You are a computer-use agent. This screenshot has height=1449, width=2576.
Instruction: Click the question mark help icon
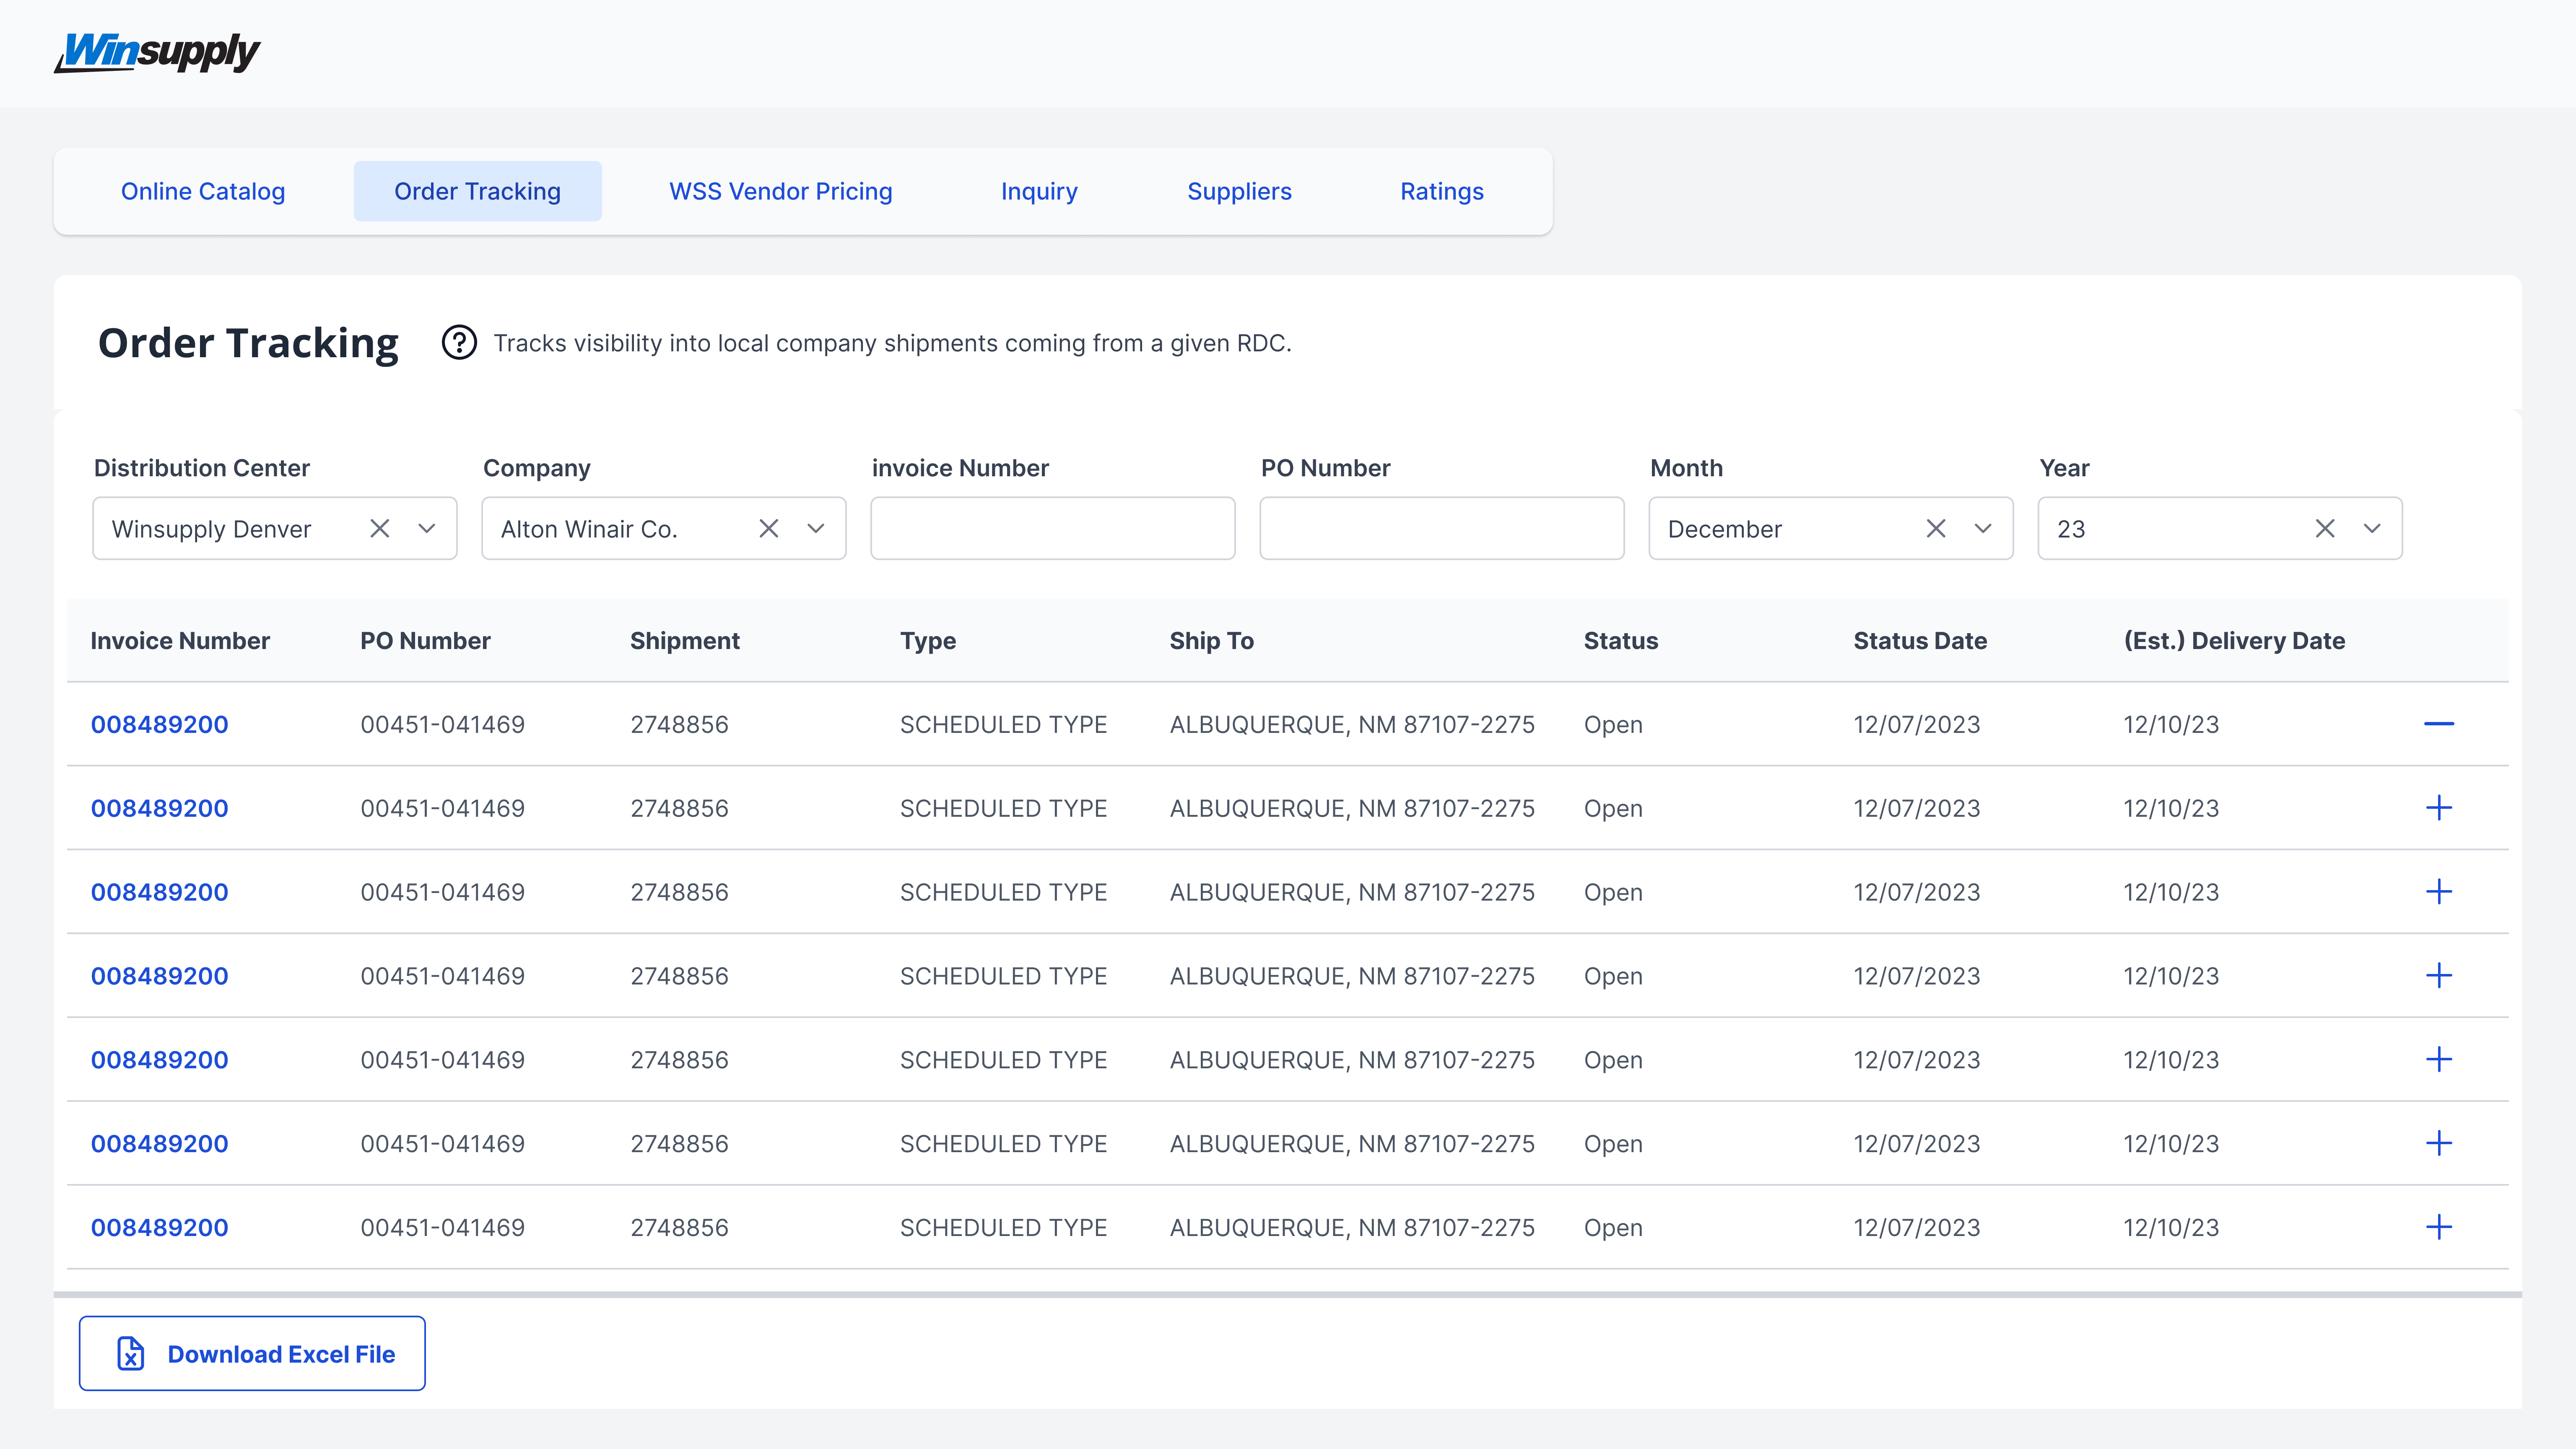459,343
